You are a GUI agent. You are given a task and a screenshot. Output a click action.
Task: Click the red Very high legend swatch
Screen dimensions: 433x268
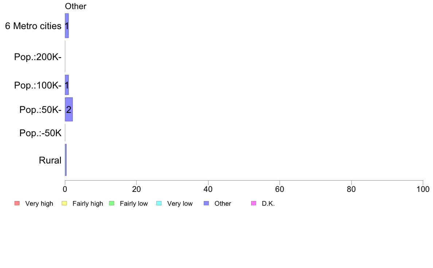click(x=17, y=204)
